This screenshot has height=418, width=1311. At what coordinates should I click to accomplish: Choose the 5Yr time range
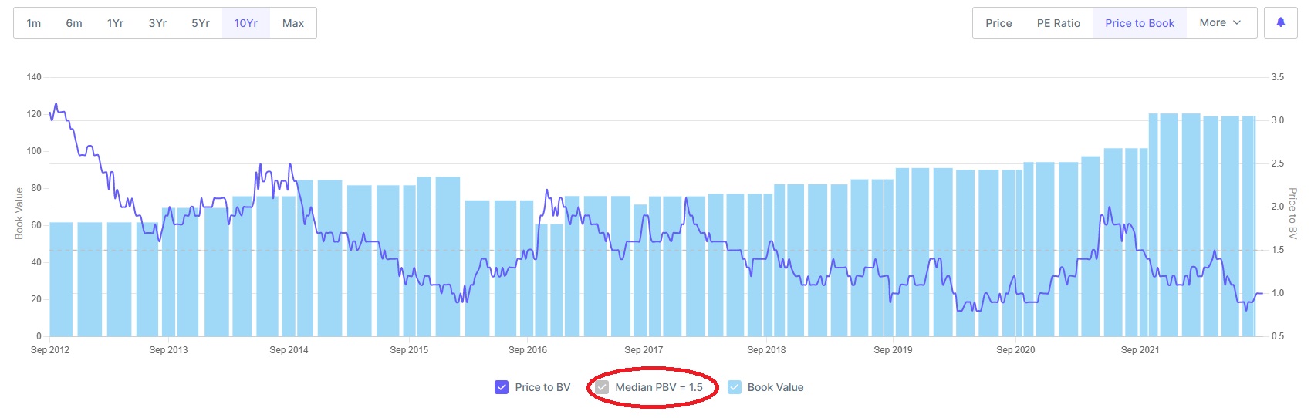coord(201,23)
